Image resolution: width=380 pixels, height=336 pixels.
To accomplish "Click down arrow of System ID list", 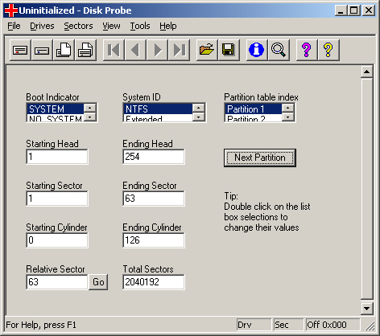I will pyautogui.click(x=199, y=117).
